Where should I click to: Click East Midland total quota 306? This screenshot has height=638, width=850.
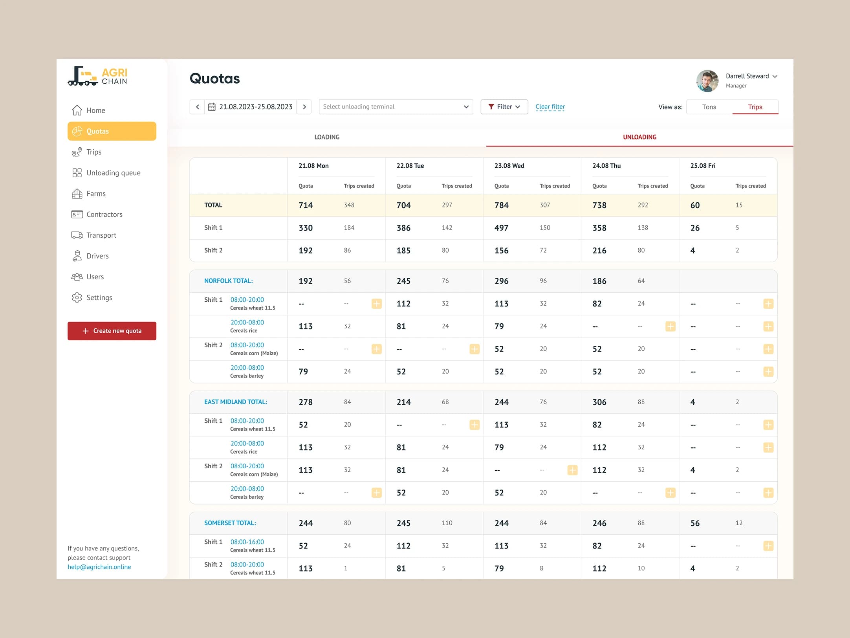599,402
